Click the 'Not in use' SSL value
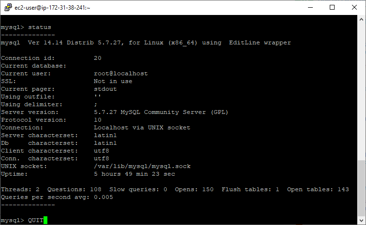Image resolution: width=366 pixels, height=225 pixels. click(113, 81)
